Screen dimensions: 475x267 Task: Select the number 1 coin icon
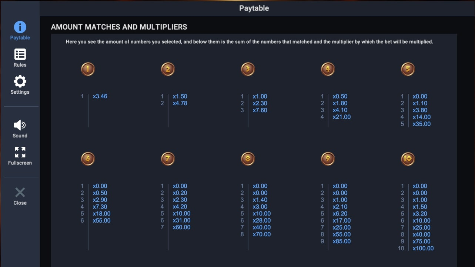click(88, 69)
